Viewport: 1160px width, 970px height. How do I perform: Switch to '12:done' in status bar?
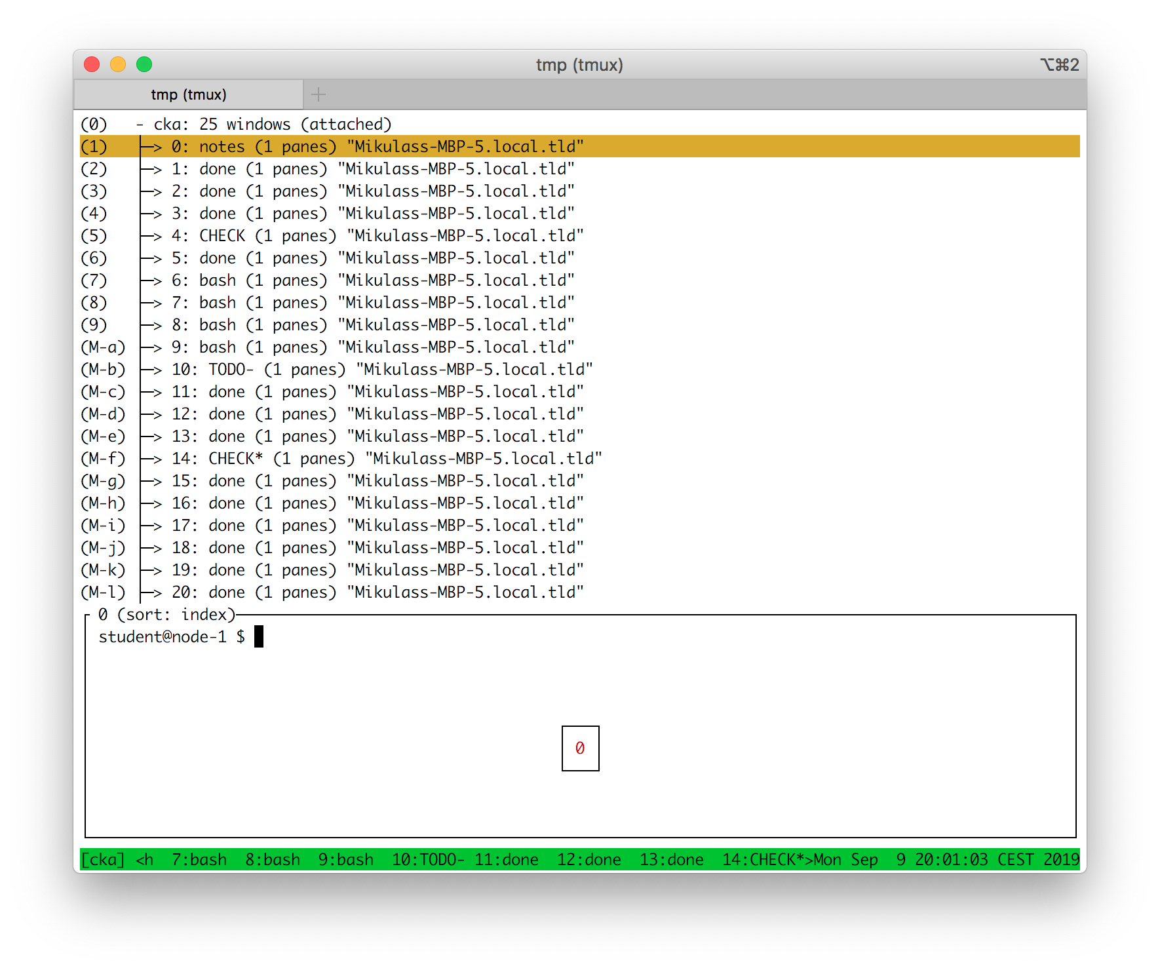click(589, 859)
